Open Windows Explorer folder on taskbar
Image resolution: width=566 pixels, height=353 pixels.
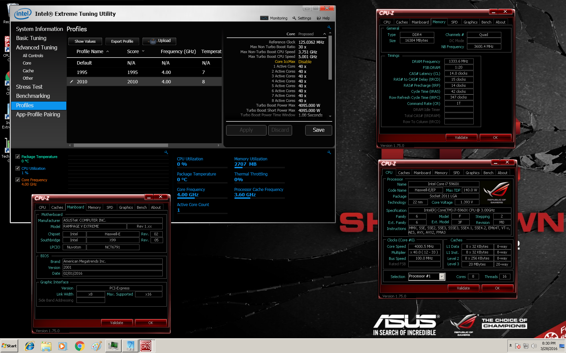coord(46,346)
